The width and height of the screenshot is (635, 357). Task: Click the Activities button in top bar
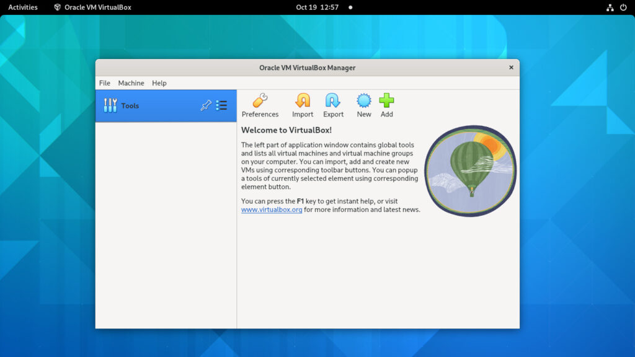pyautogui.click(x=23, y=7)
